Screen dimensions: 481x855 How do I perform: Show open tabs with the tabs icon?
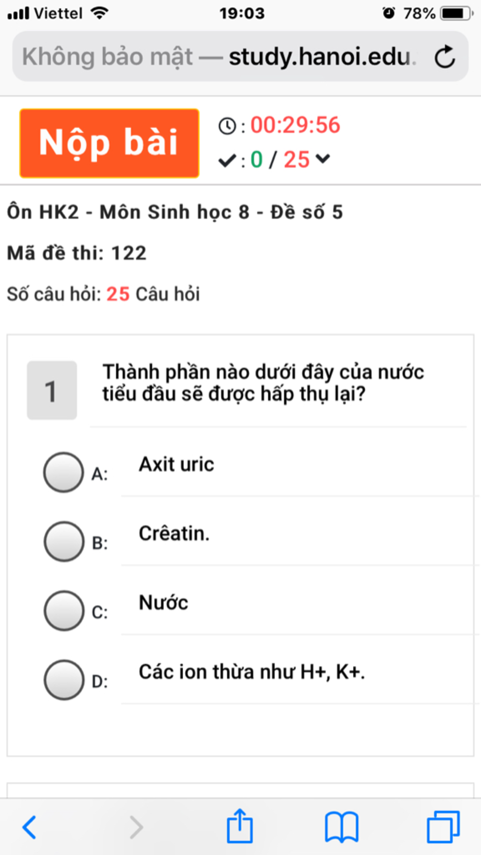(443, 827)
